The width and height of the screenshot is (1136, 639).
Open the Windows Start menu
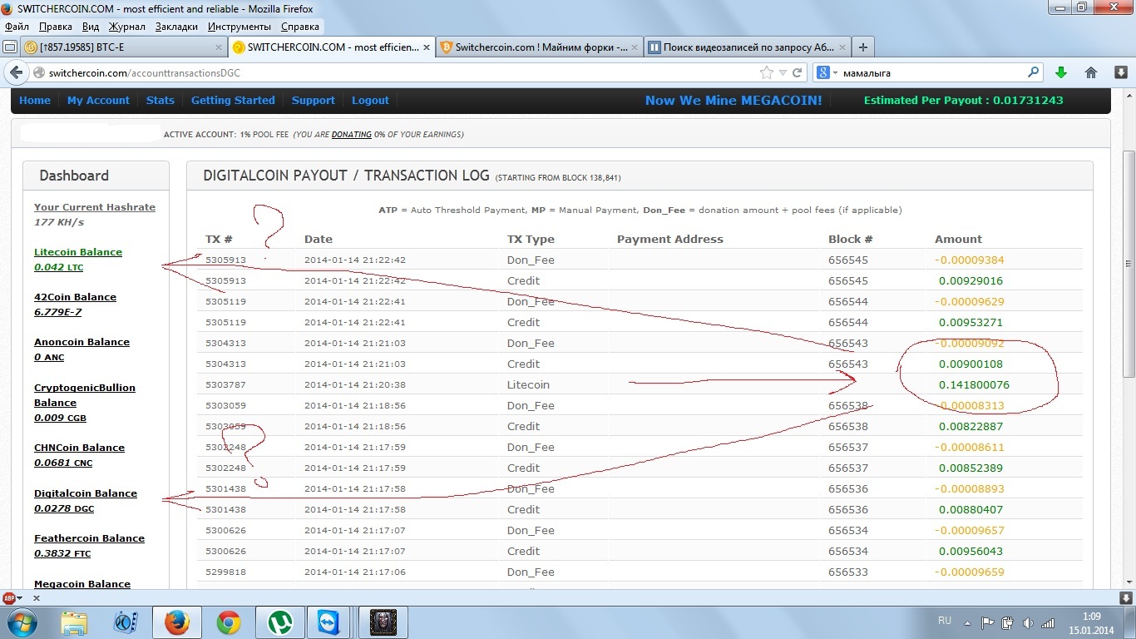tap(21, 622)
